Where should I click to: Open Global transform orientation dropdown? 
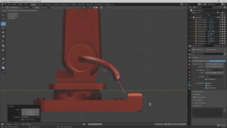pyautogui.click(x=84, y=7)
